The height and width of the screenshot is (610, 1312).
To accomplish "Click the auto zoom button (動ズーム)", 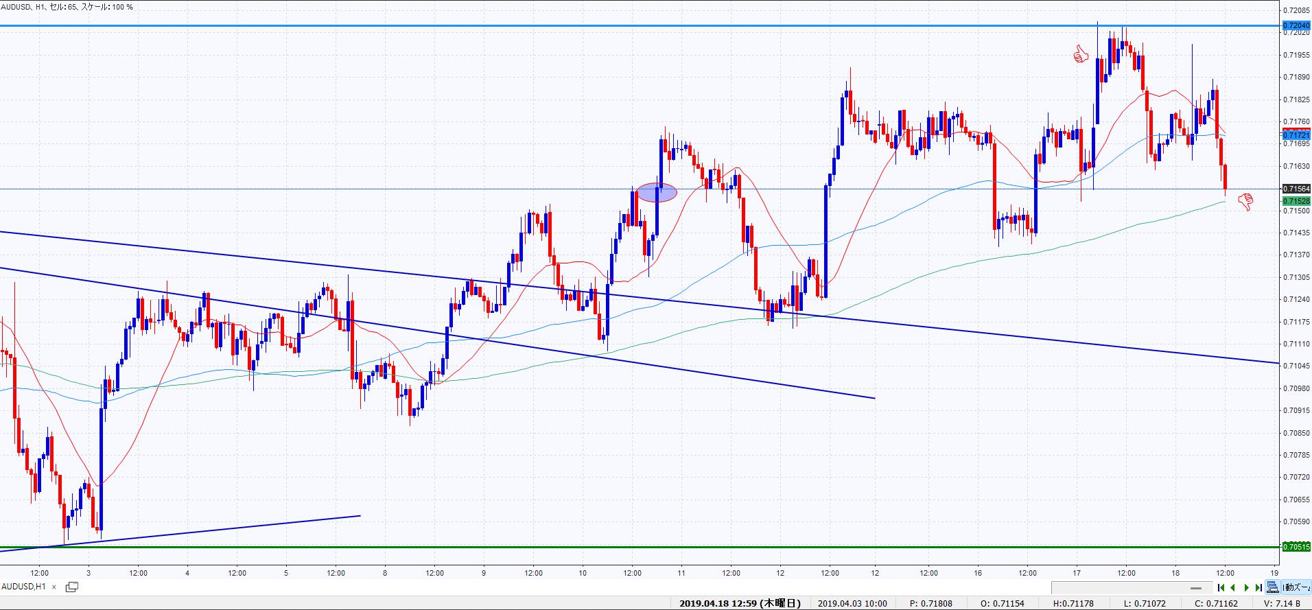I will click(x=1297, y=587).
